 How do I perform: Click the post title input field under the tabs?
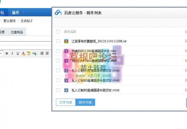26,39
